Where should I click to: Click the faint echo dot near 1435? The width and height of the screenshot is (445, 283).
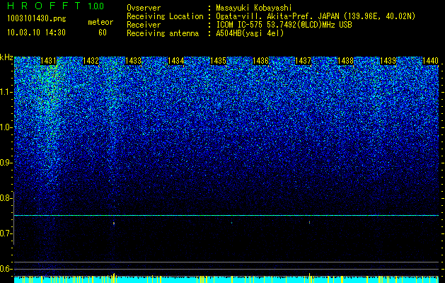(x=232, y=223)
